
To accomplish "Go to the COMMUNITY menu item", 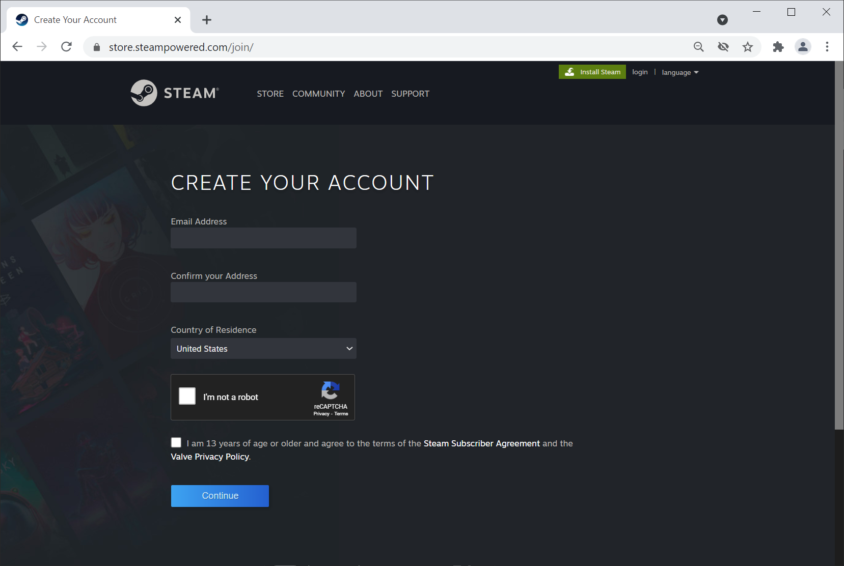I will pos(318,94).
